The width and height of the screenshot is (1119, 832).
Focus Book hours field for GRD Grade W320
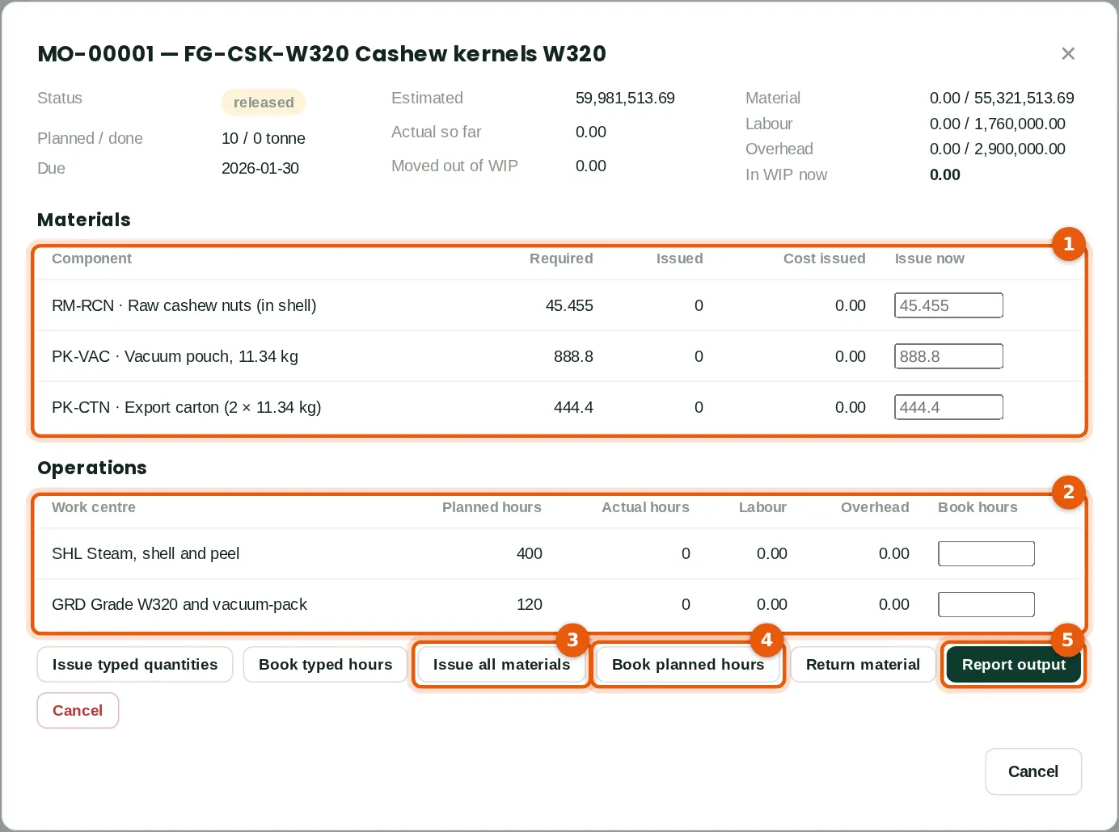pyautogui.click(x=986, y=604)
